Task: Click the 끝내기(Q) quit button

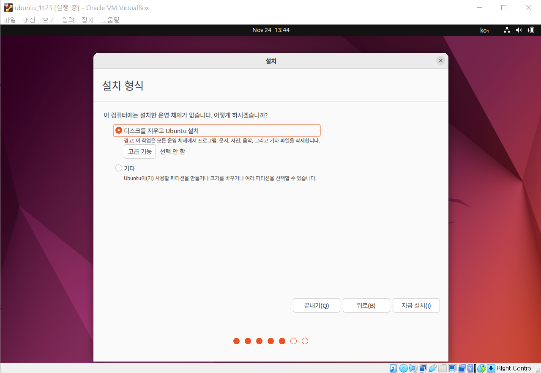Action: pyautogui.click(x=317, y=305)
